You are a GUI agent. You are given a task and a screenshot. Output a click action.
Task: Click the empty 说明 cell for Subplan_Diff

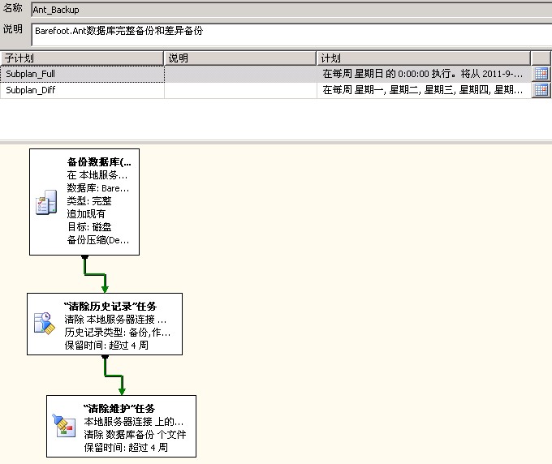[x=239, y=90]
